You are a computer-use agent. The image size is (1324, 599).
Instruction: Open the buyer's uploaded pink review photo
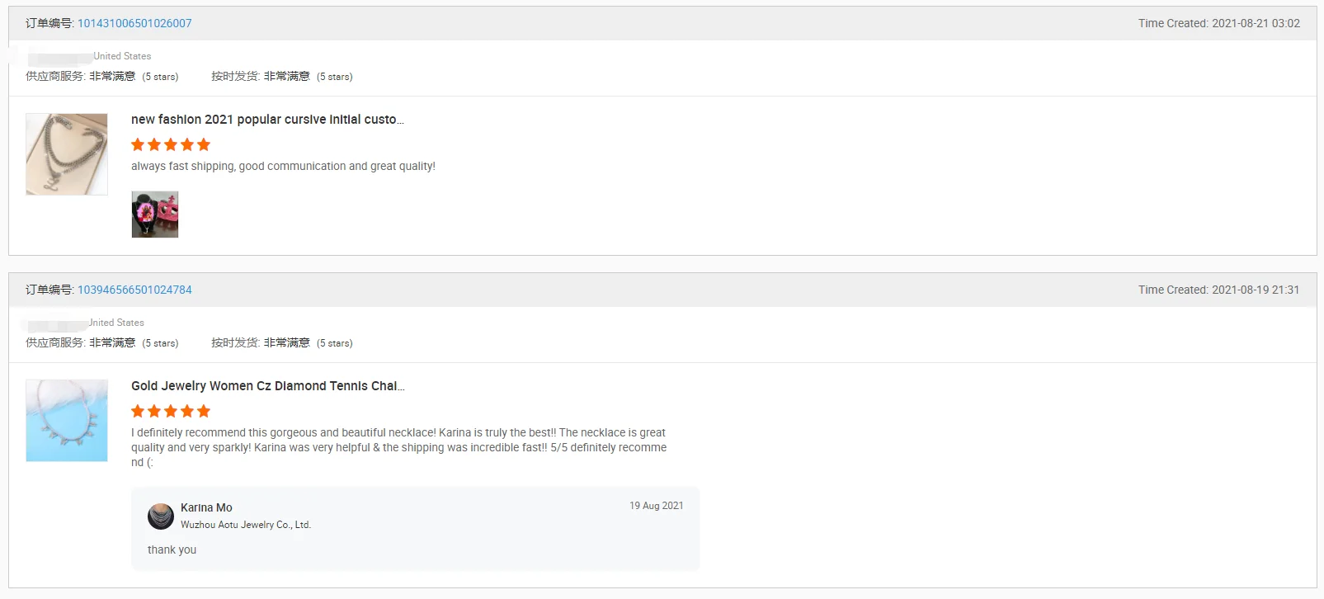click(155, 215)
